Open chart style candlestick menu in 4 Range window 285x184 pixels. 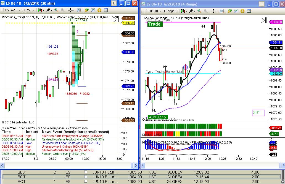(184, 11)
